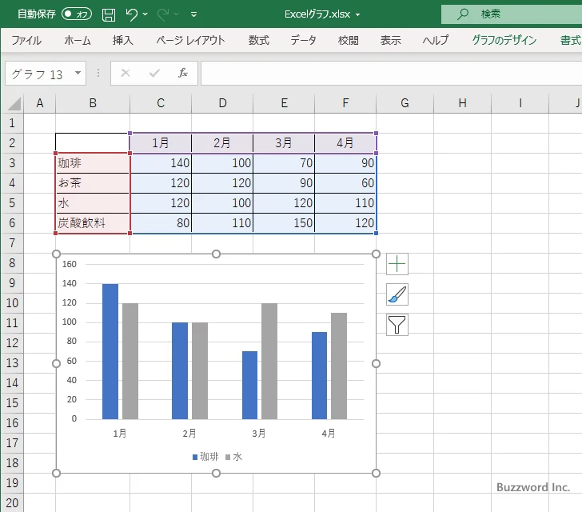Click the formula bar cancel X icon

(126, 73)
